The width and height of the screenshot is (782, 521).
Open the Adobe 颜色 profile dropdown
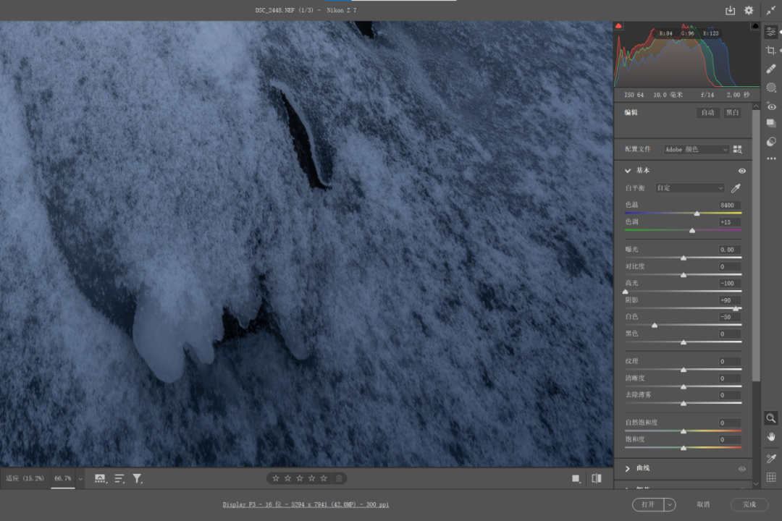point(697,149)
